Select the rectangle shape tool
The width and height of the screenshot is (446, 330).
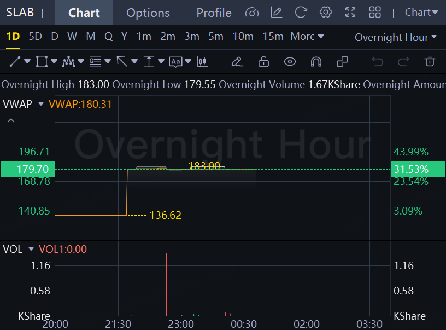tap(42, 61)
